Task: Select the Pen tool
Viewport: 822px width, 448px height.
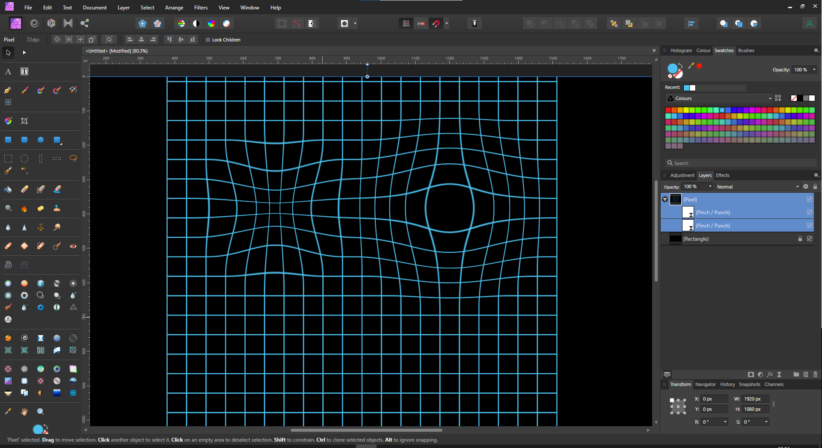Action: tap(8, 90)
